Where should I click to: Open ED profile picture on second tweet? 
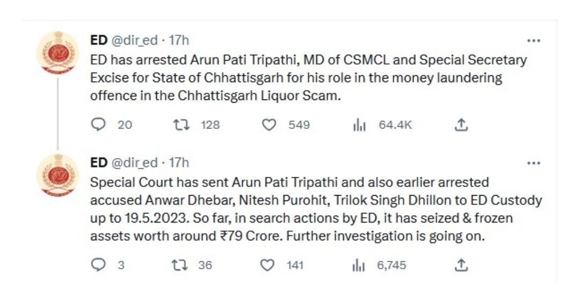click(57, 175)
